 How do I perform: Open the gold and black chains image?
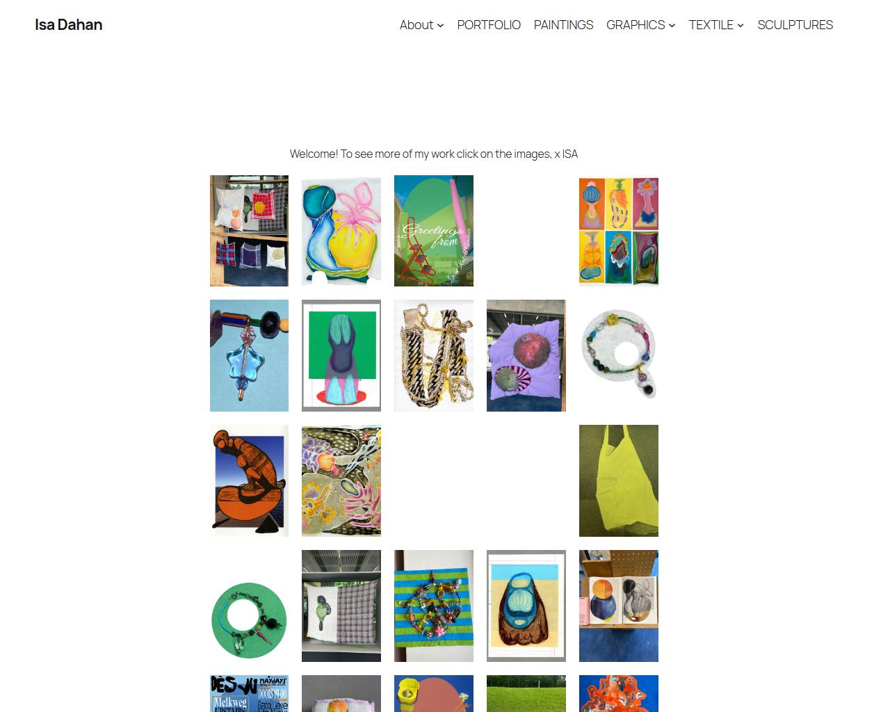434,356
